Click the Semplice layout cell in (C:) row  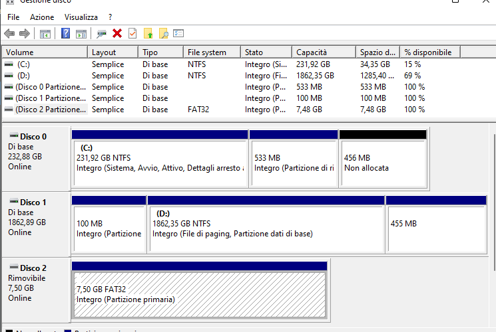(x=108, y=64)
